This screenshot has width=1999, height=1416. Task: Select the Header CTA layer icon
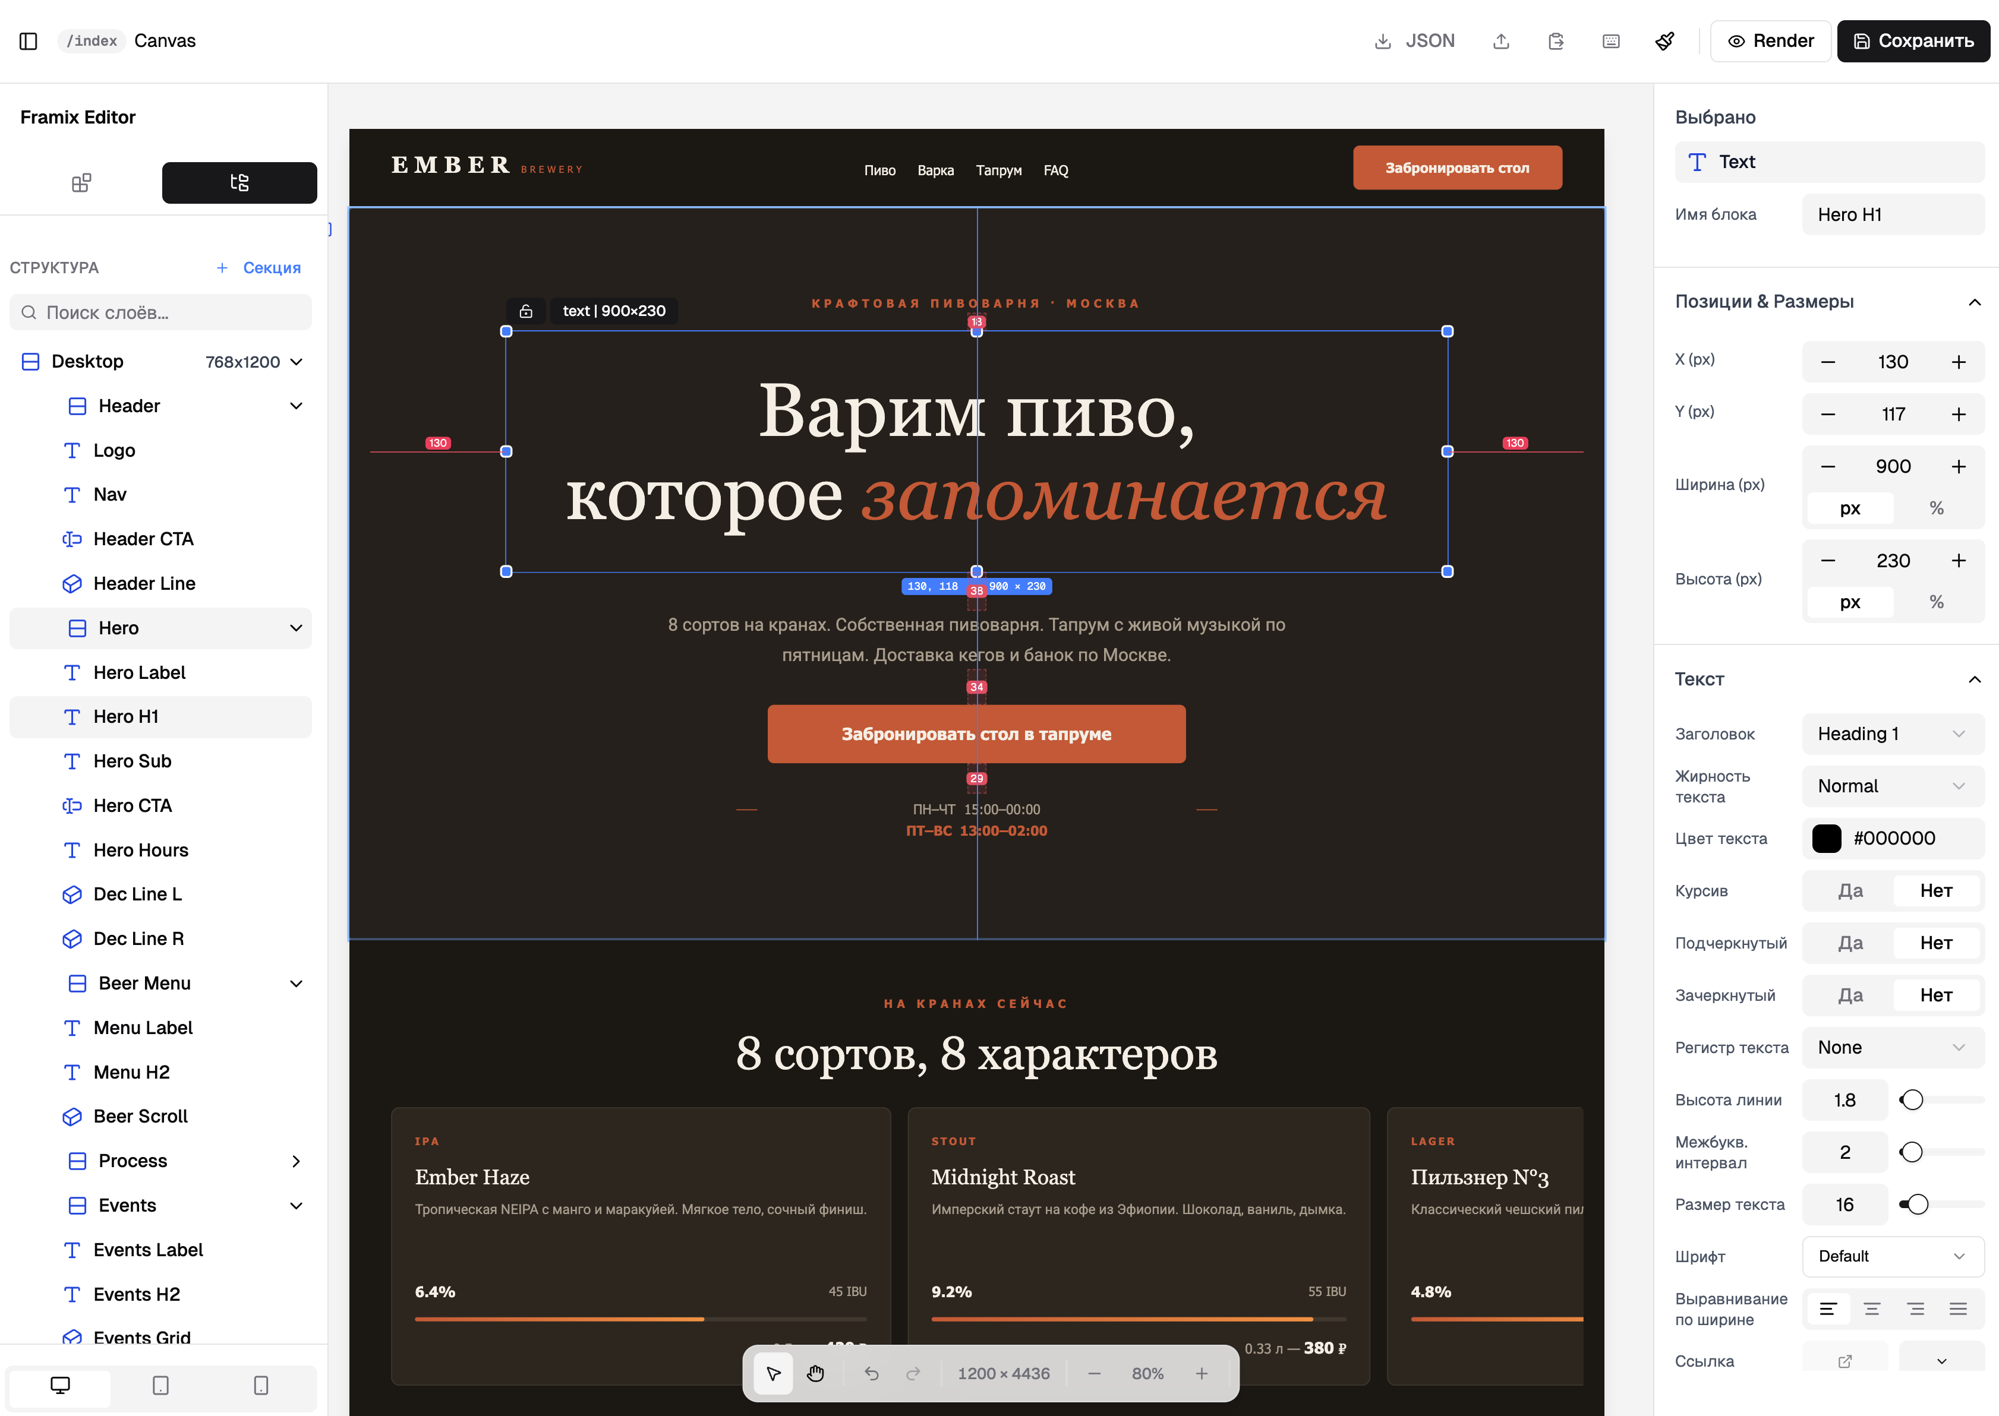(x=72, y=540)
